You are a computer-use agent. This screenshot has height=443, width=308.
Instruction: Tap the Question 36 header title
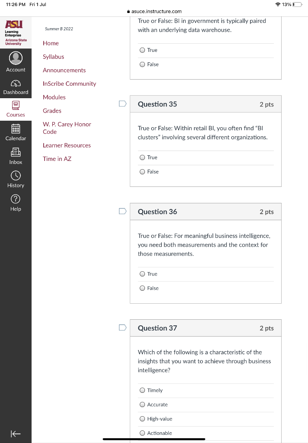click(x=157, y=212)
